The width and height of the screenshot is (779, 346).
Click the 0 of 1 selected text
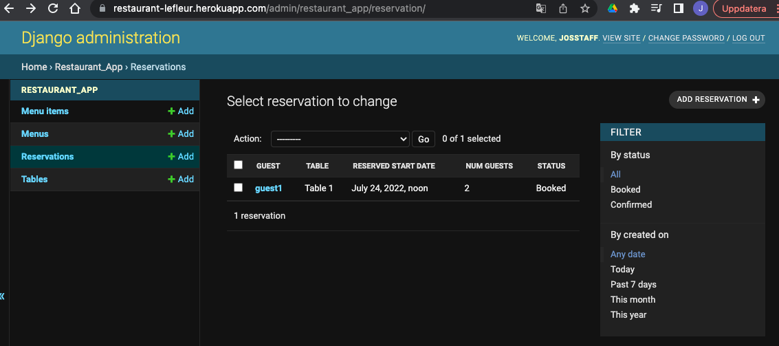[x=472, y=139]
